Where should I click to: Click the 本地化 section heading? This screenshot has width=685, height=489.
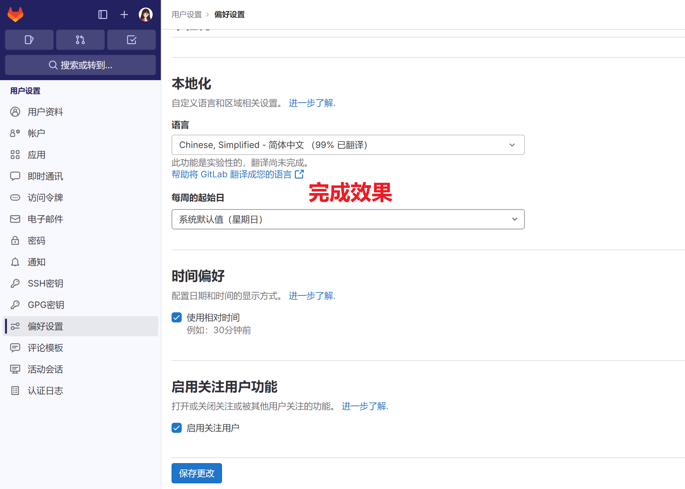pos(191,84)
